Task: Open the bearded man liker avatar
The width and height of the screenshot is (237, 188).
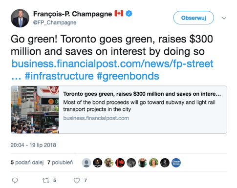Action: tap(143, 163)
